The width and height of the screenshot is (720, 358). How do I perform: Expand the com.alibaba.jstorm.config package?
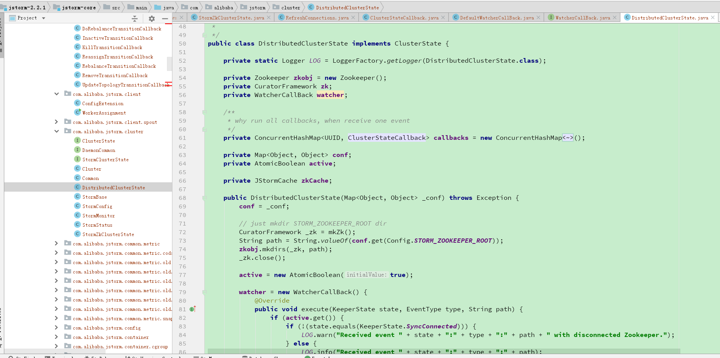coord(56,328)
